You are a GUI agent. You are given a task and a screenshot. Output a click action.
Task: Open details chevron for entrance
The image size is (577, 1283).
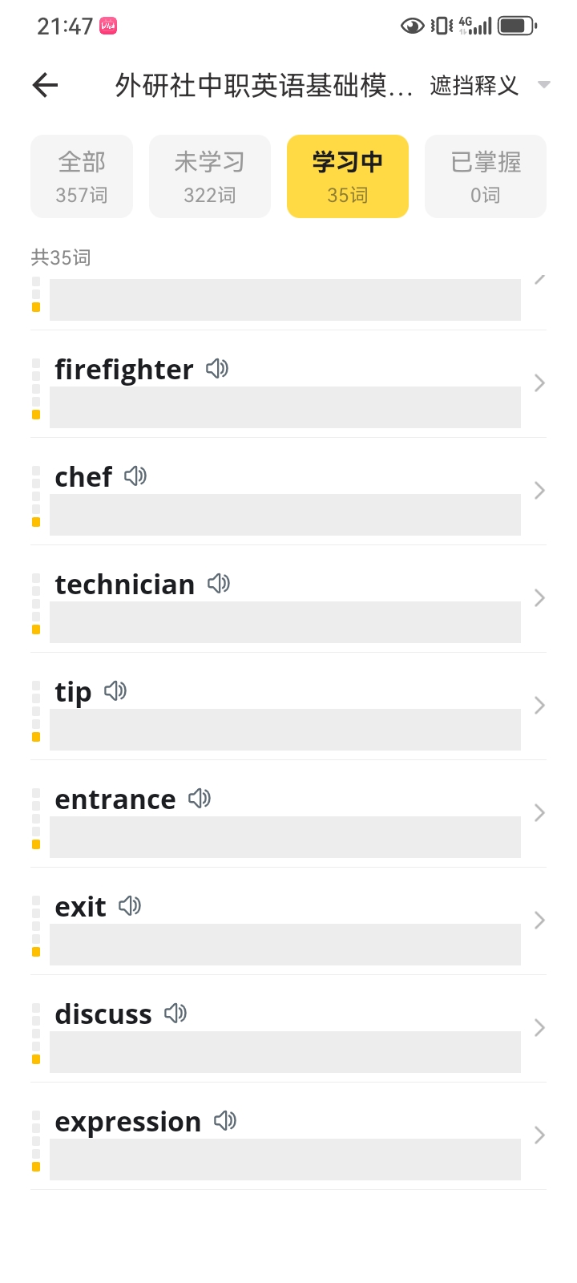coord(539,813)
